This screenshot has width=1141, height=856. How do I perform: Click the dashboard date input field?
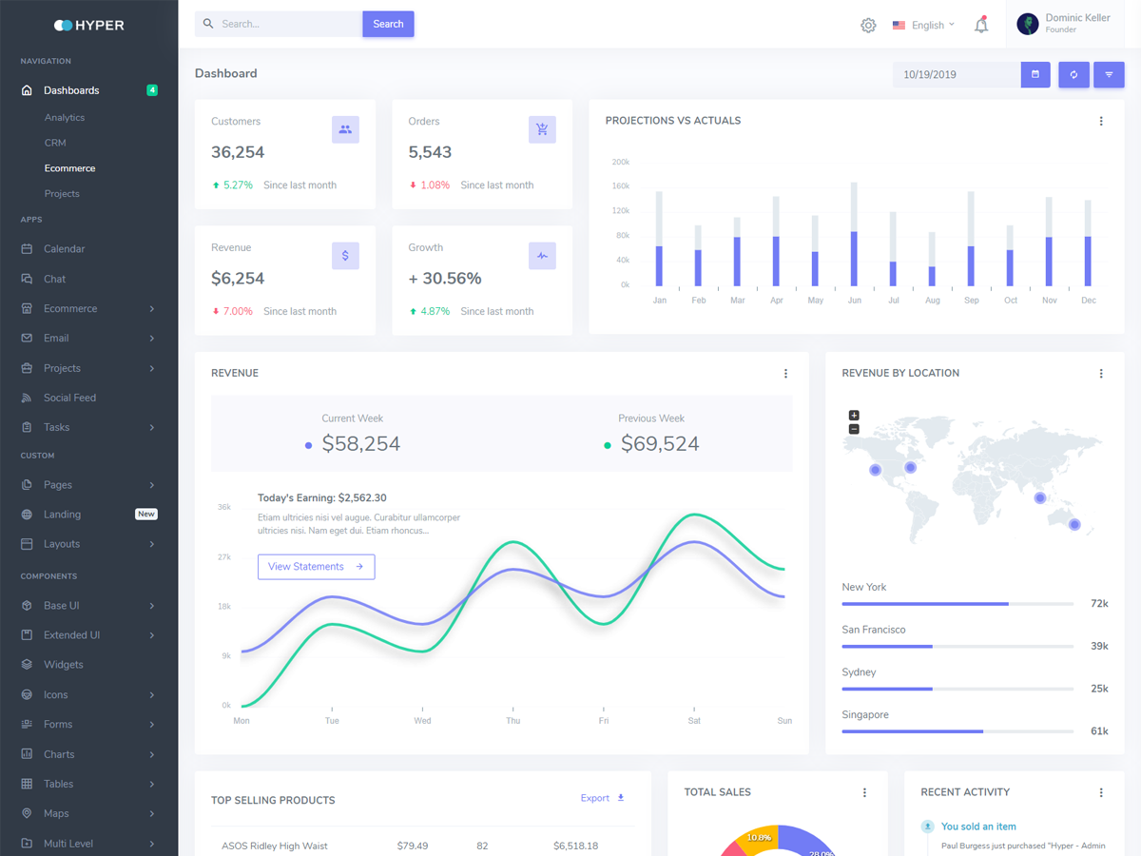pyautogui.click(x=956, y=74)
